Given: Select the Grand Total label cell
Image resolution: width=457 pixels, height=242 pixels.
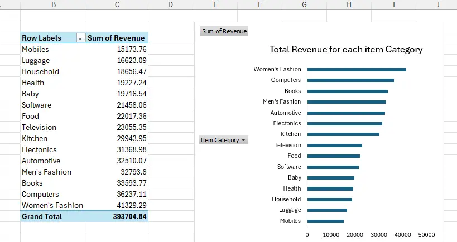Looking at the screenshot, I should click(42, 216).
